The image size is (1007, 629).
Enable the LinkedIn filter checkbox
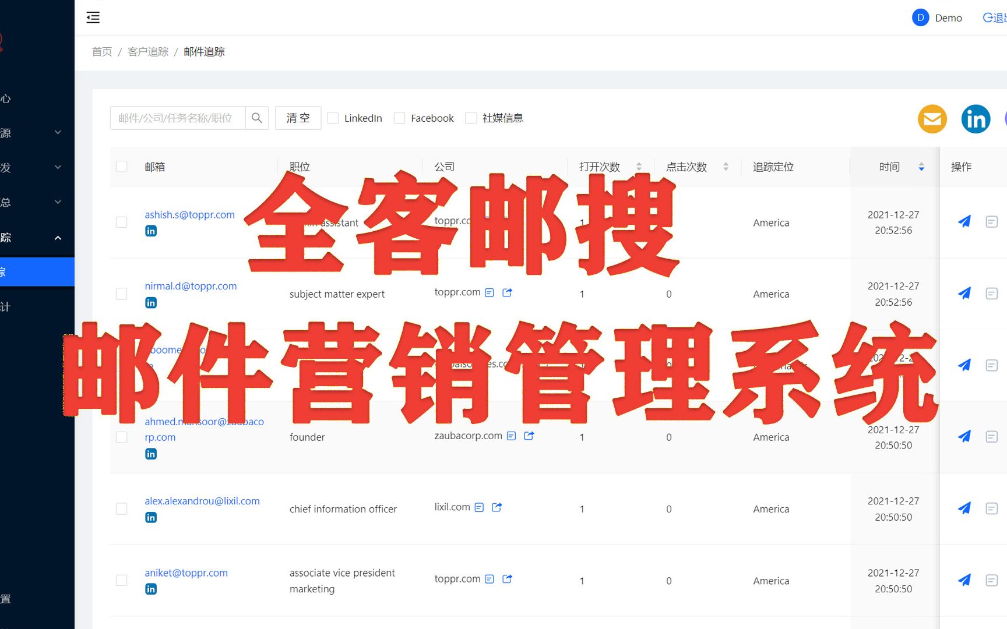332,118
